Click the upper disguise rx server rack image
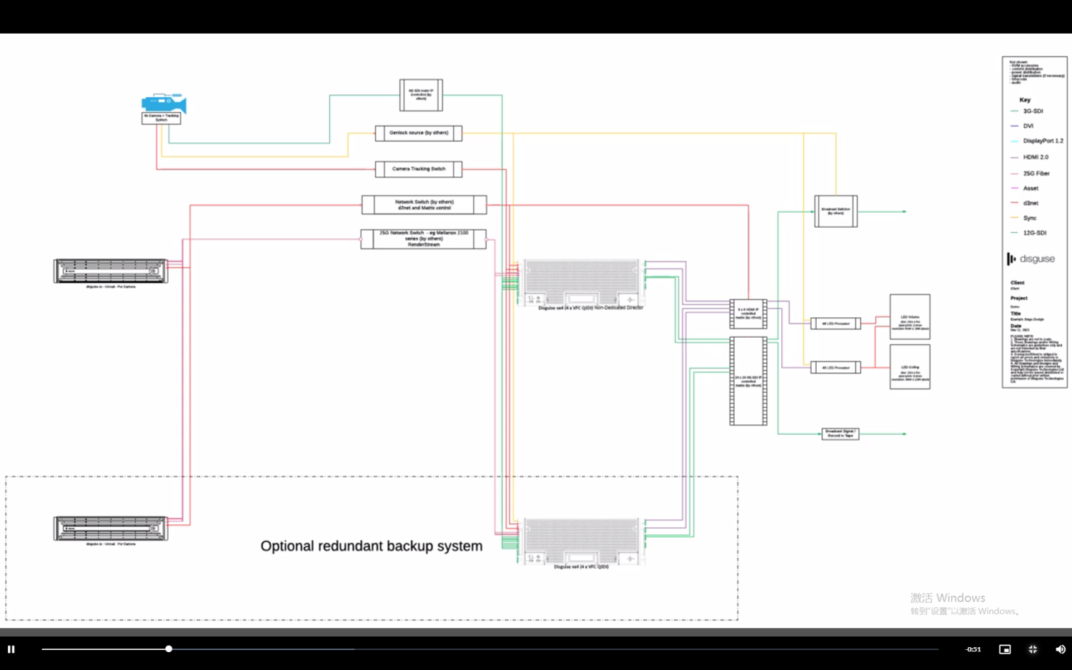Image resolution: width=1072 pixels, height=670 pixels. click(111, 271)
